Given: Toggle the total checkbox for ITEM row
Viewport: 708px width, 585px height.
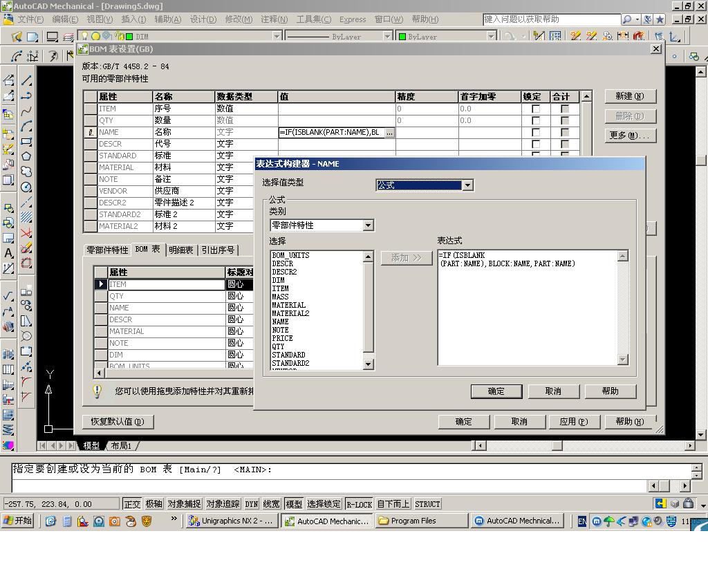Looking at the screenshot, I should 565,109.
